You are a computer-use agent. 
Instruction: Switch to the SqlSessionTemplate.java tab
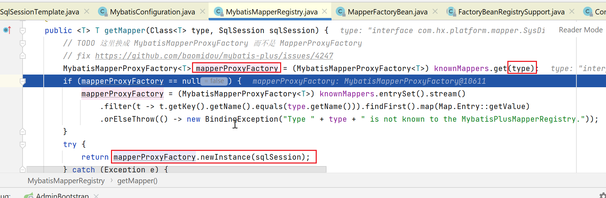[39, 12]
